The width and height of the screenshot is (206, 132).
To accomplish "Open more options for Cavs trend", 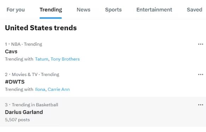I will [x=200, y=44].
